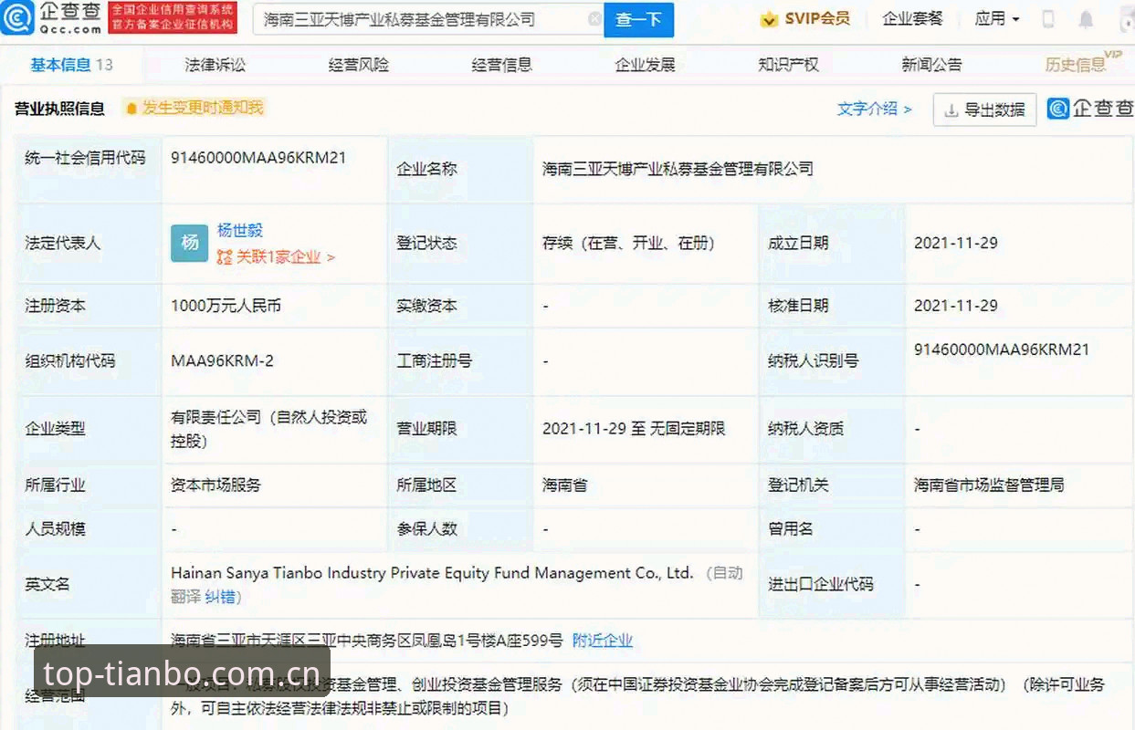Image resolution: width=1135 pixels, height=730 pixels.
Task: Switch to 企业发展 tab
Action: [x=646, y=65]
